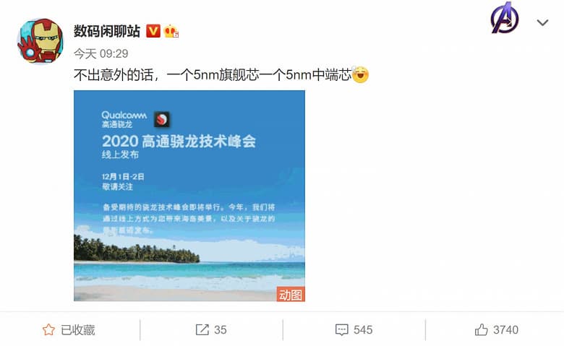Click the Avengers logo badge

(505, 18)
